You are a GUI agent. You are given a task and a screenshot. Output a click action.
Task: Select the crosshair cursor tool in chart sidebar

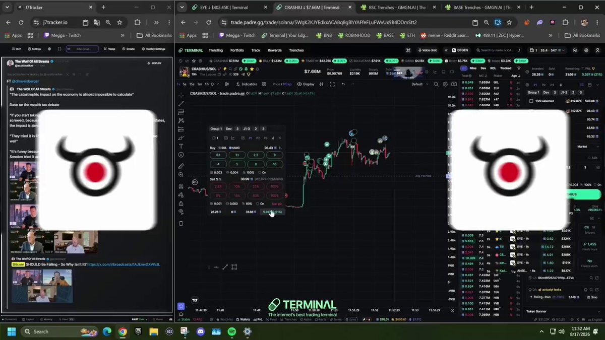181,95
